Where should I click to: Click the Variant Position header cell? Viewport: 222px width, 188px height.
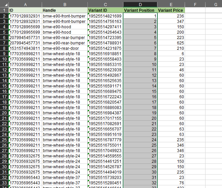(x=140, y=10)
